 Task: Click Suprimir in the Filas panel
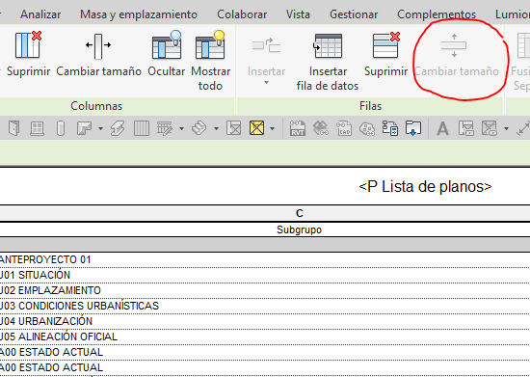385,54
